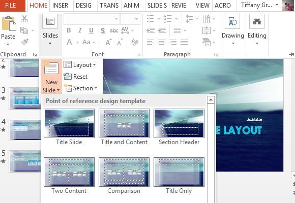This screenshot has height=203, width=295.
Task: Click the Center text alignment icon
Action: [x=162, y=42]
